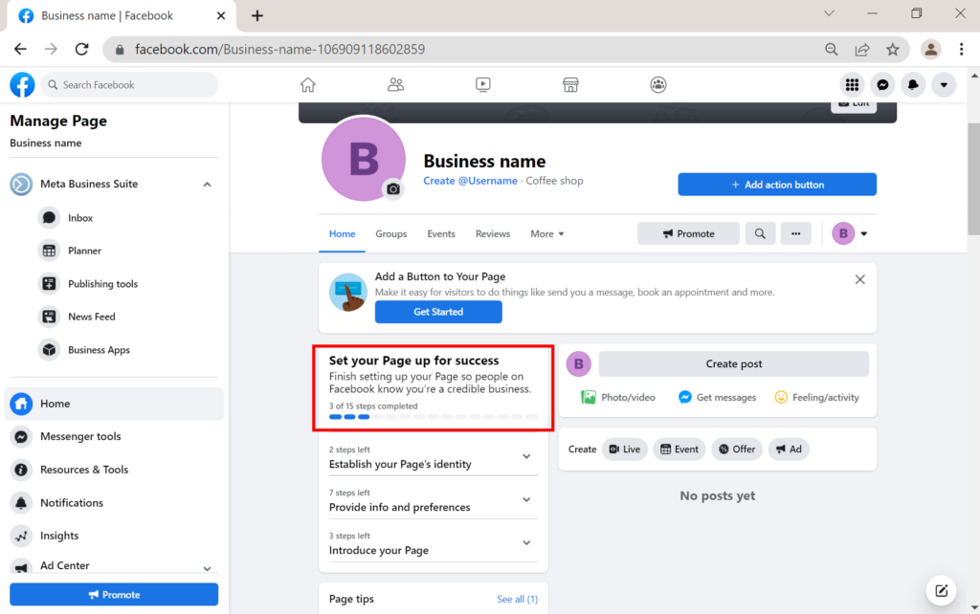Go back in browser history
The height and width of the screenshot is (614, 980).
coord(20,50)
